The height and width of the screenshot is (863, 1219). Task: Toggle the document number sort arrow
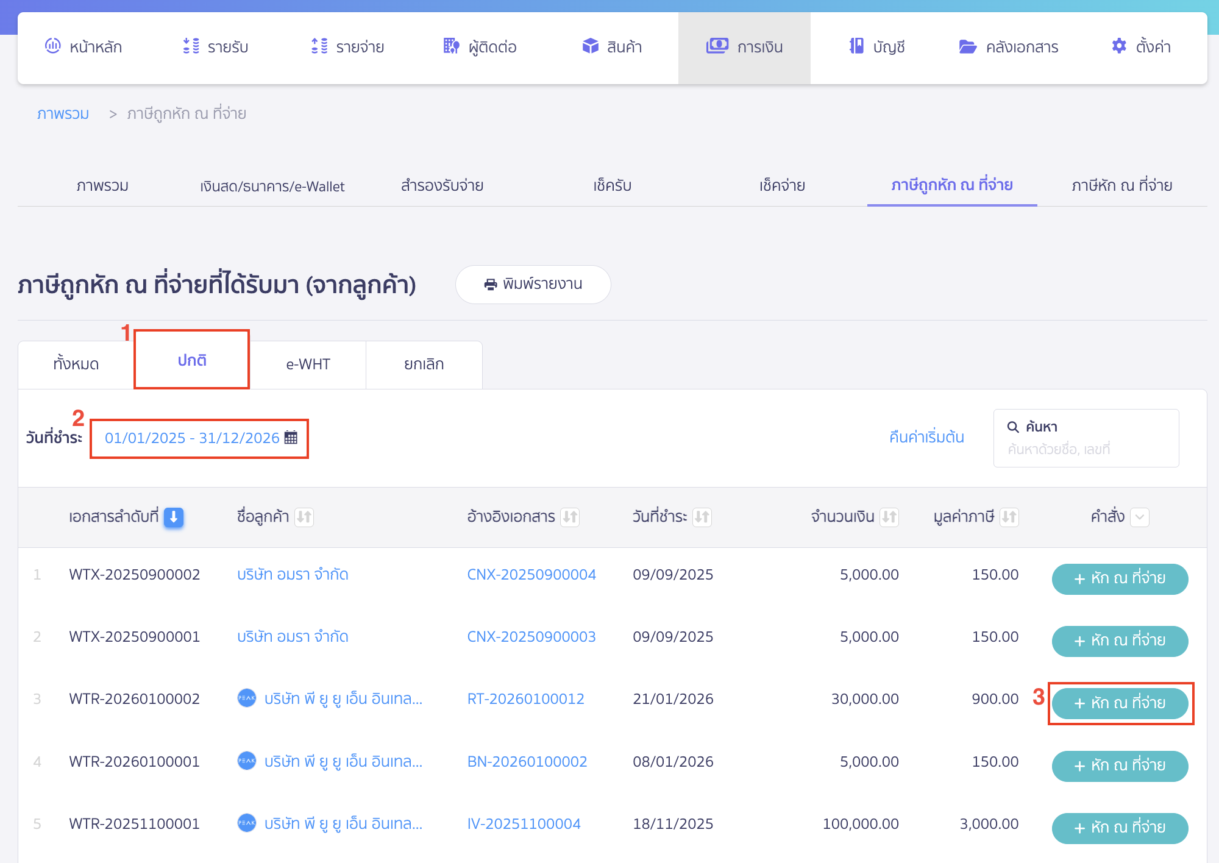(174, 517)
